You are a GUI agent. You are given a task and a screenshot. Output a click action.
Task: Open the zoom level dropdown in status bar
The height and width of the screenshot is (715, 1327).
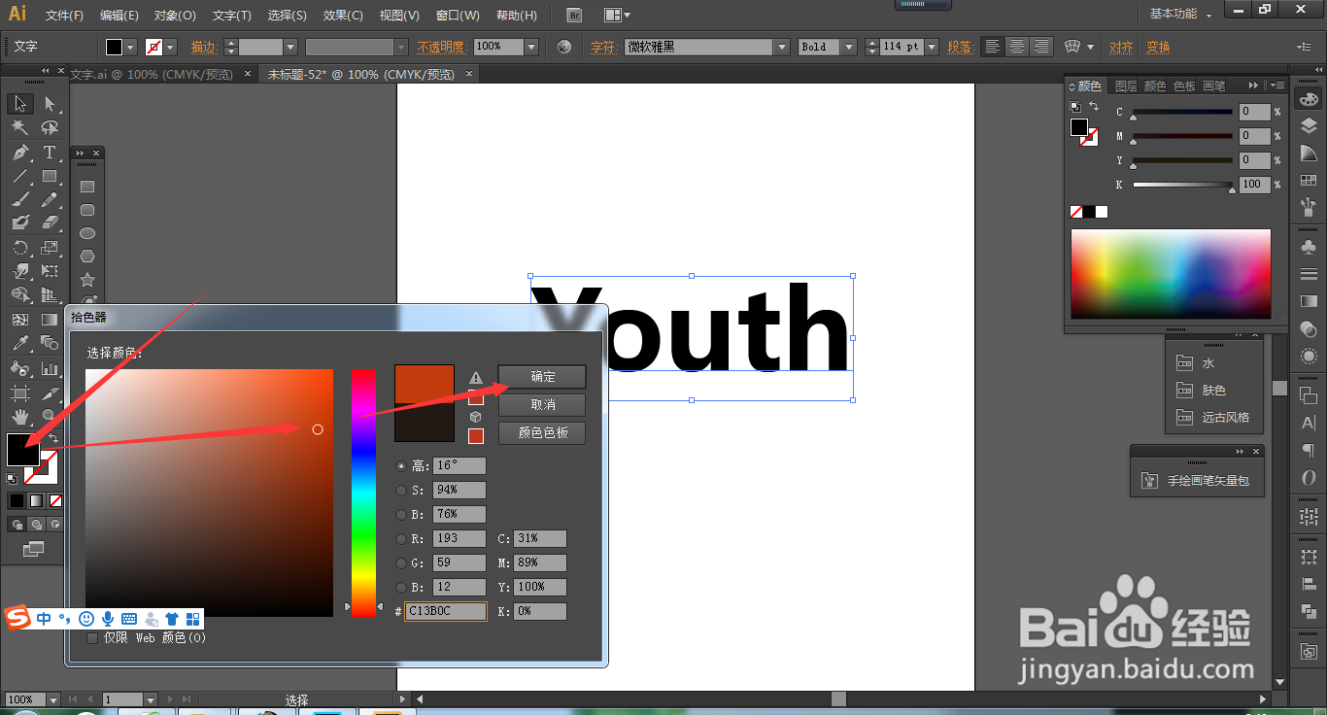[53, 699]
